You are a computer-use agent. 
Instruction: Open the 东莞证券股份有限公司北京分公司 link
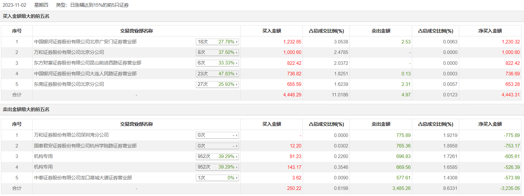click(69, 84)
